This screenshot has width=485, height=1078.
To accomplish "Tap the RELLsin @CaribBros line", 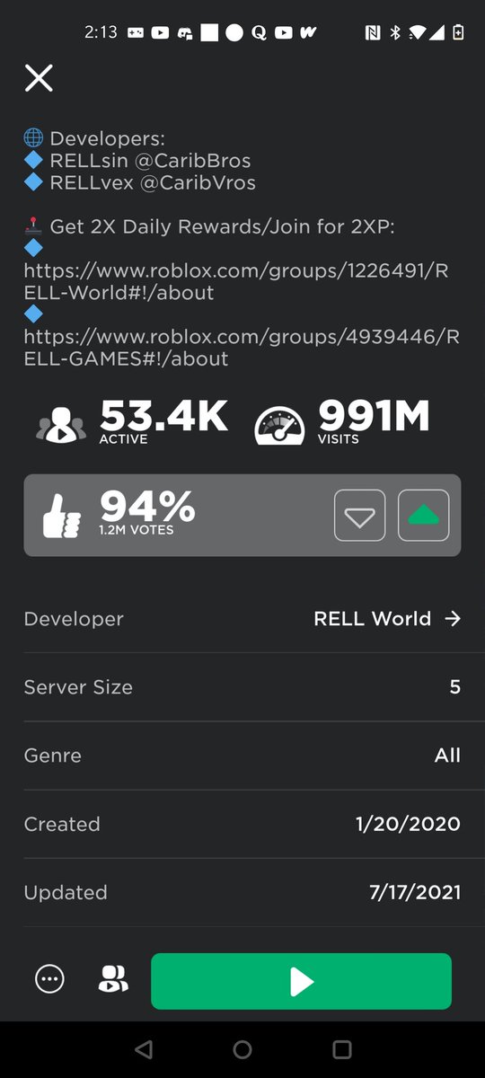I will (150, 161).
